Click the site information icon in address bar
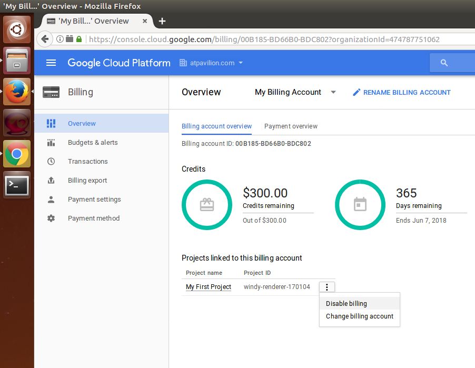This screenshot has width=475, height=368. (x=60, y=39)
